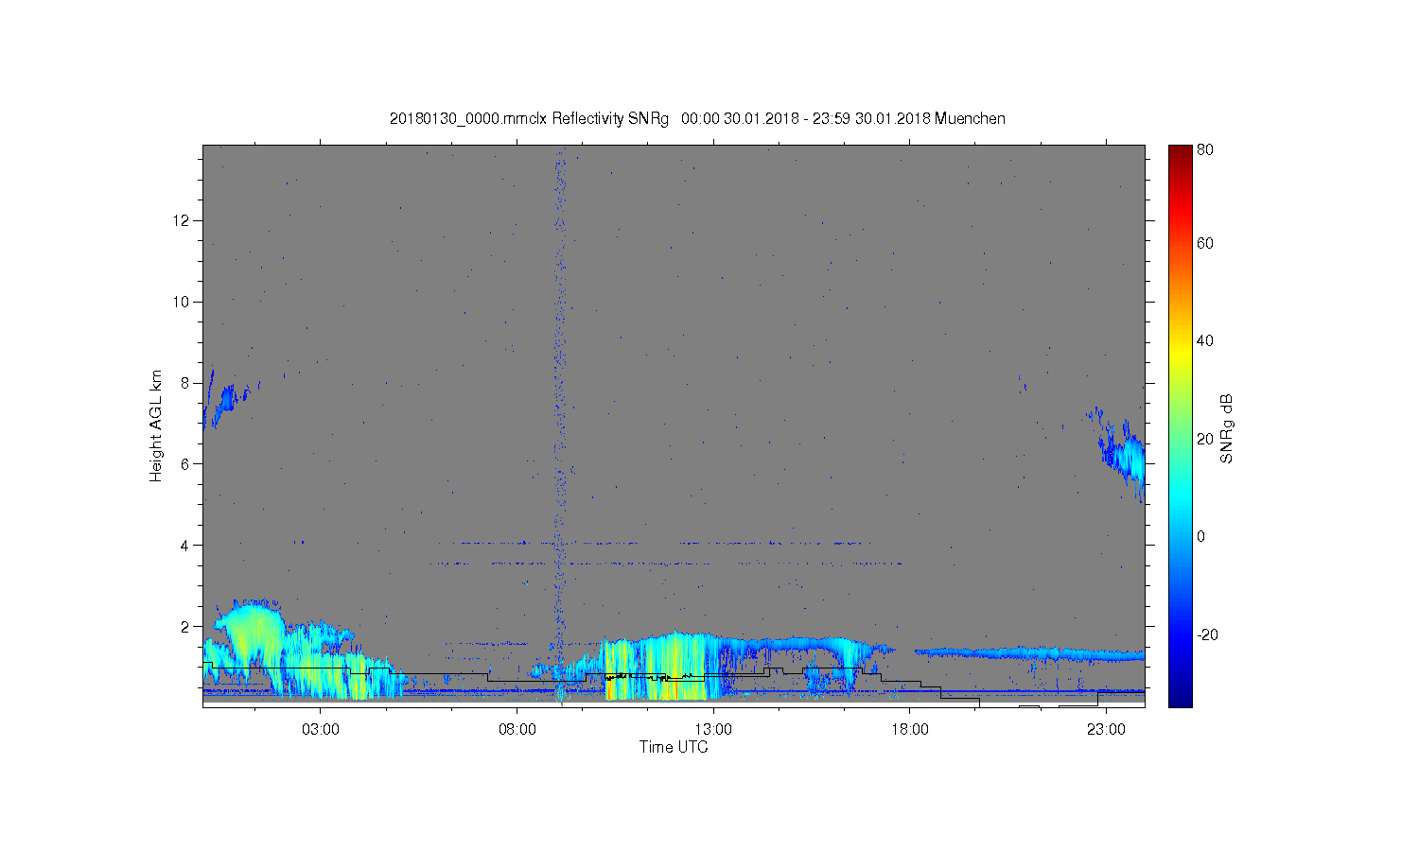Click the height axis tick label 6

[186, 464]
